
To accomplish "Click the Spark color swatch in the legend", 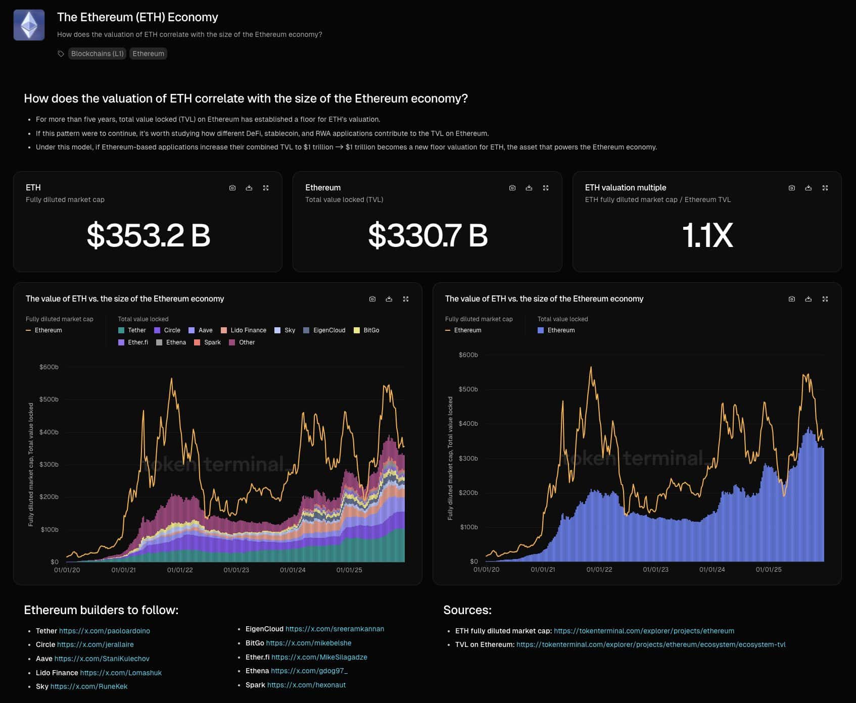I will [197, 342].
